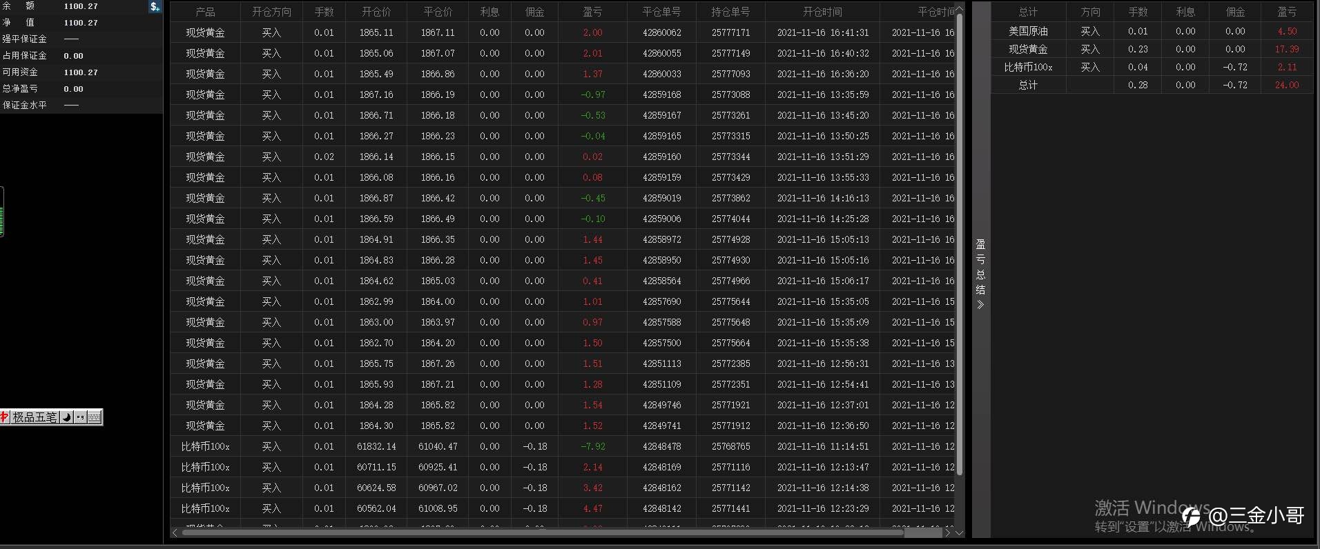The width and height of the screenshot is (1320, 549).
Task: Click the vertical scrollbar thumb of the trade table
Action: [x=959, y=243]
